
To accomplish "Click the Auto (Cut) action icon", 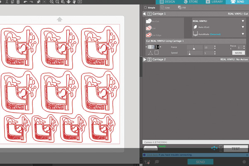I will click(195, 27).
